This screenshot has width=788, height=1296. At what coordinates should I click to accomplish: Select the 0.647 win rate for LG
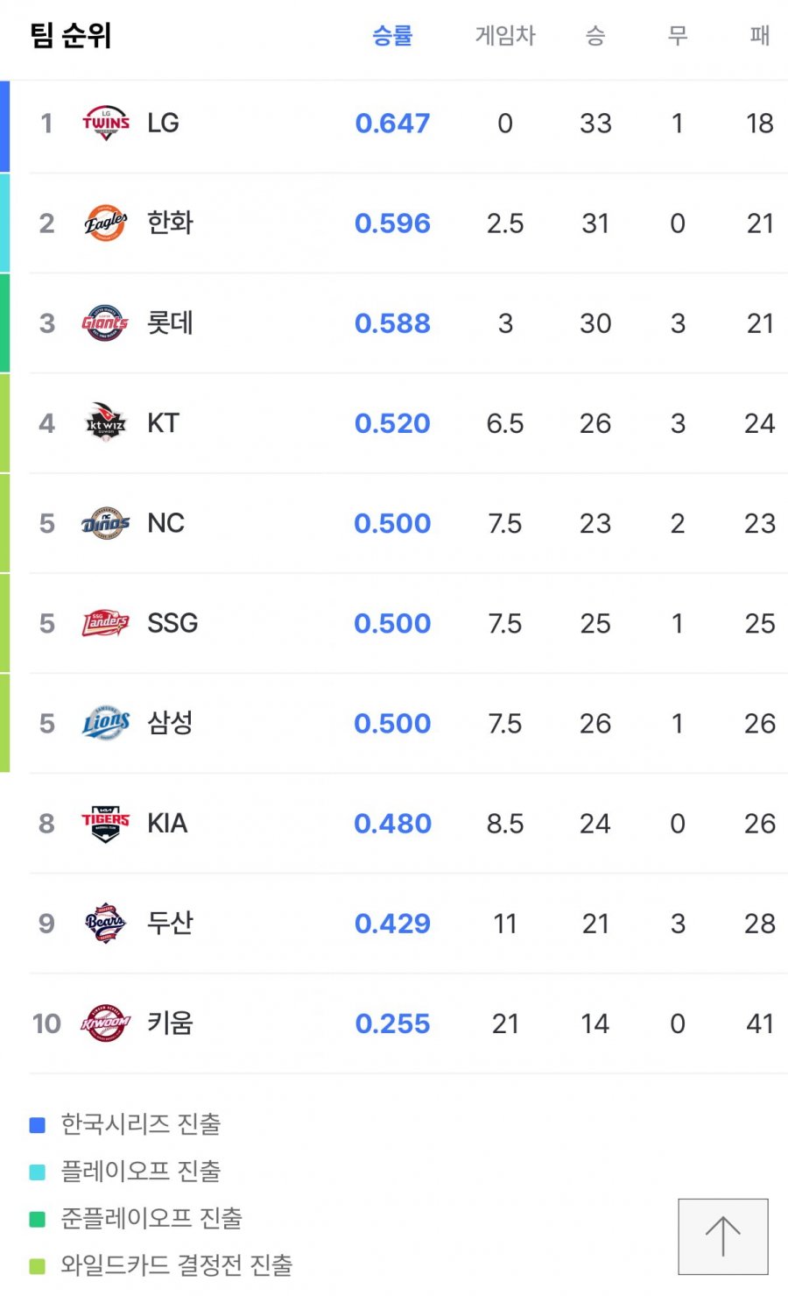tap(392, 124)
